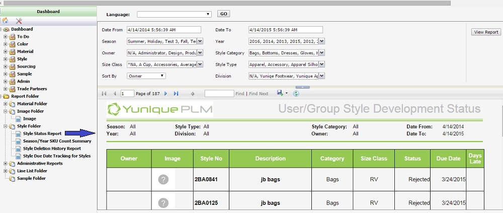Click the Color folder icon
The width and height of the screenshot is (503, 213).
pyautogui.click(x=12, y=44)
